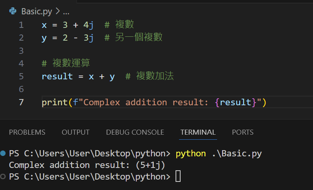The height and width of the screenshot is (190, 313).
Task: Place cursor on 'y = 2 - 3j' code
Action: tap(68, 38)
